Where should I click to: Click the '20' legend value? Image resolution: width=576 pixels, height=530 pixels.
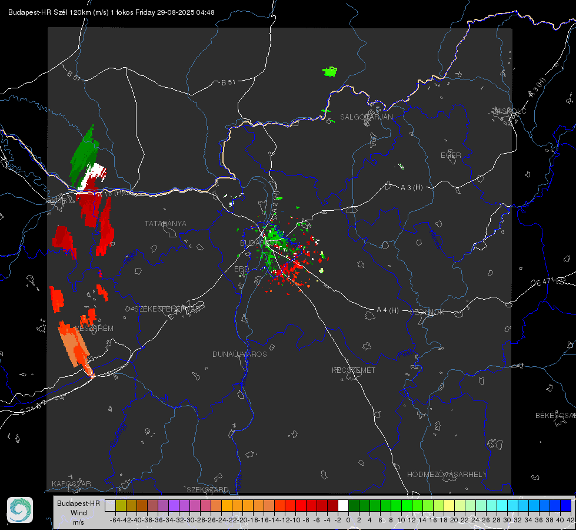(x=454, y=520)
